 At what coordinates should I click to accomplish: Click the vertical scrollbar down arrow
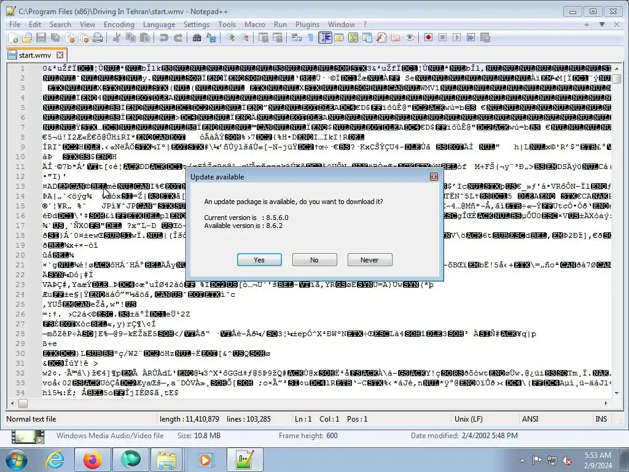point(617,393)
